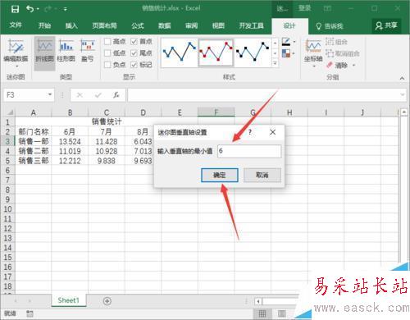410x320 pixels.
Task: Confirm the dialog with 确定 (OK)
Action: [220, 175]
